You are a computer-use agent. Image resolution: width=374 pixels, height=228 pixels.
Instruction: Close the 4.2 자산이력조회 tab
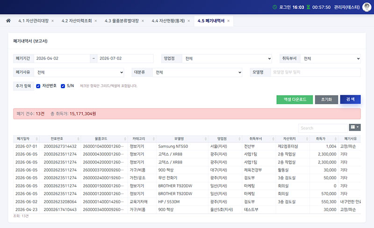(x=96, y=21)
